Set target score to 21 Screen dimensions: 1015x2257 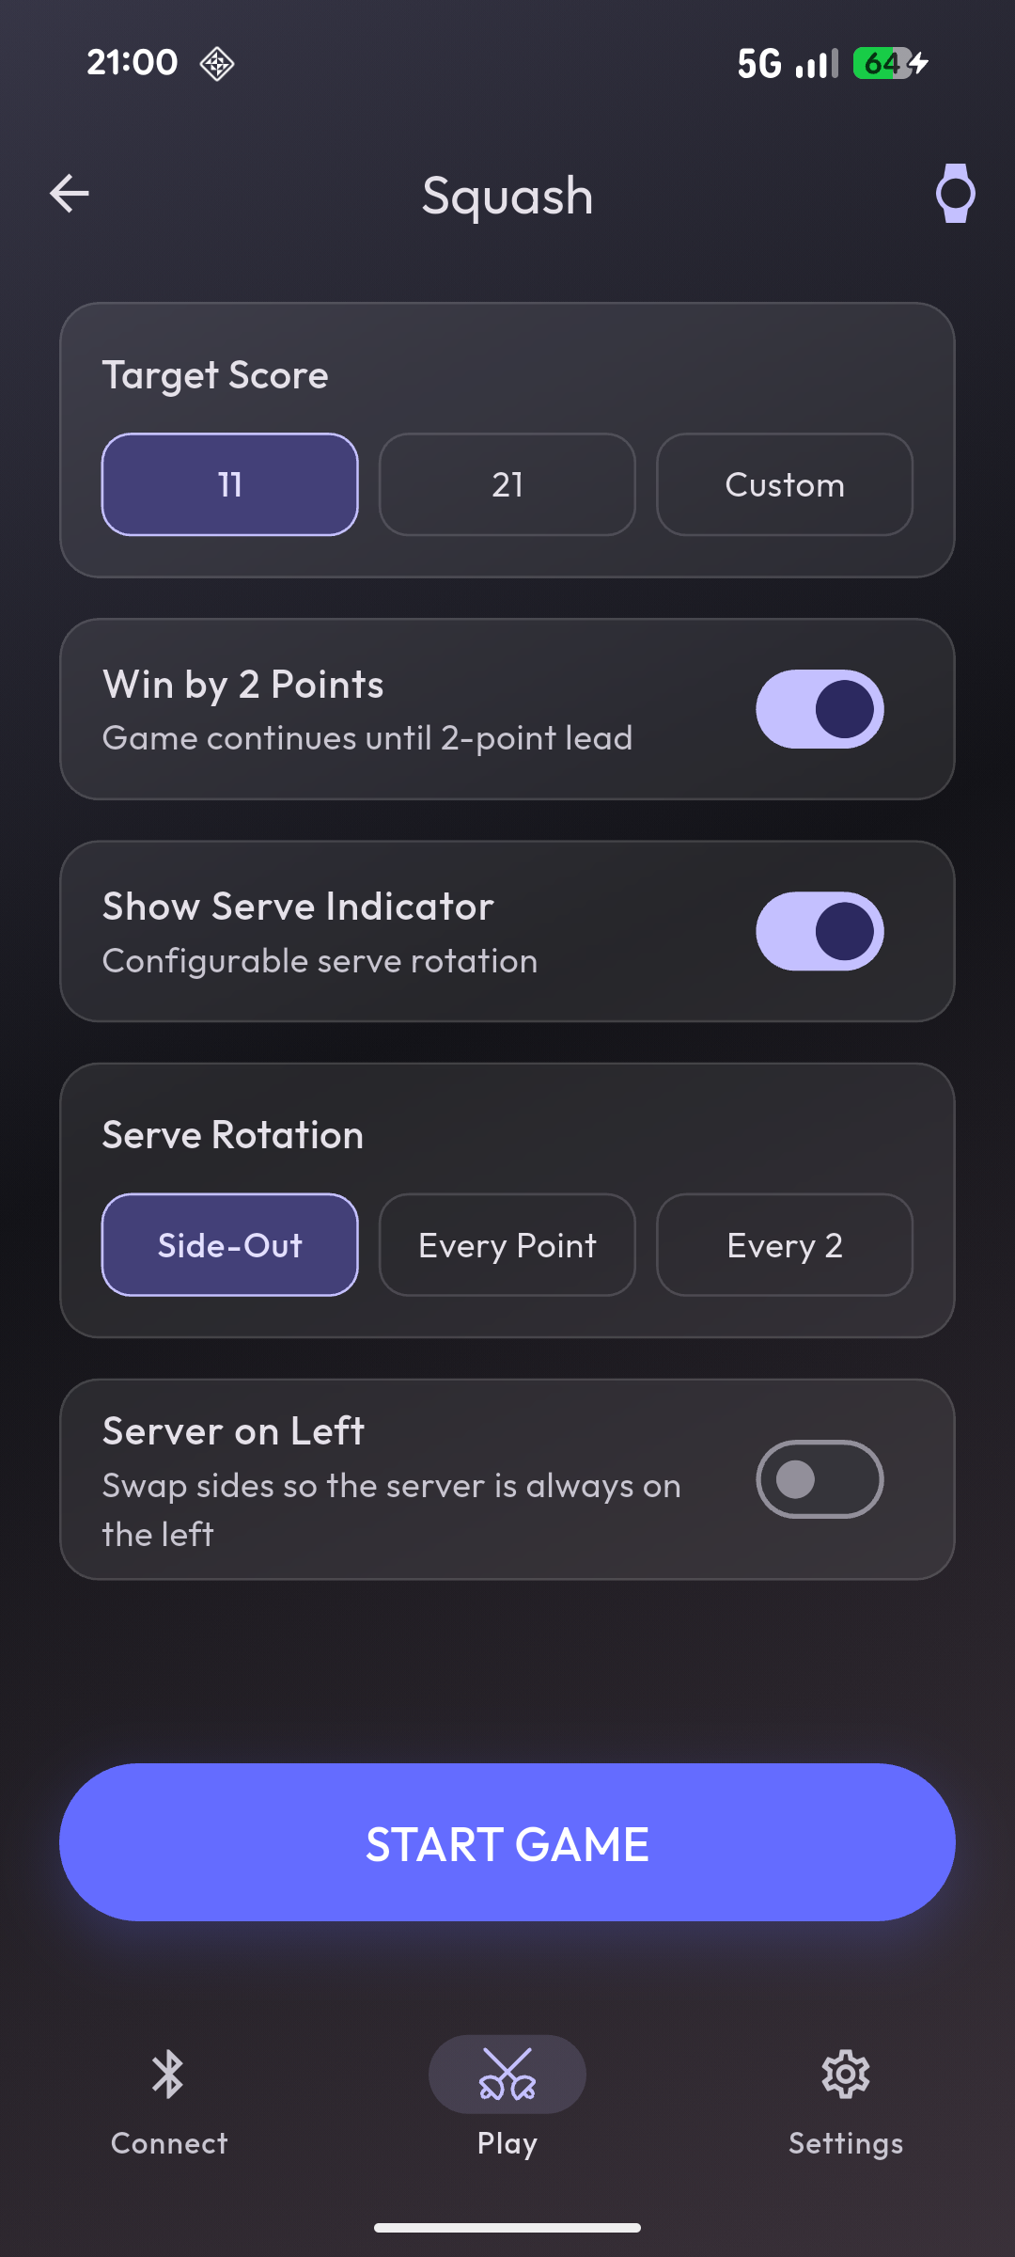507,484
